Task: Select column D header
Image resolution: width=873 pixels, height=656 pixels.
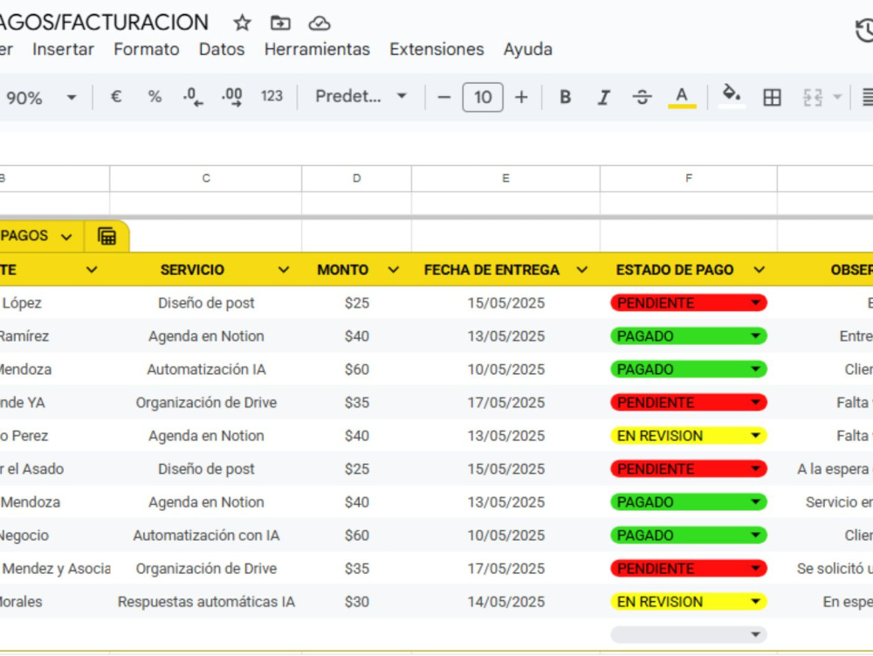Action: [356, 178]
